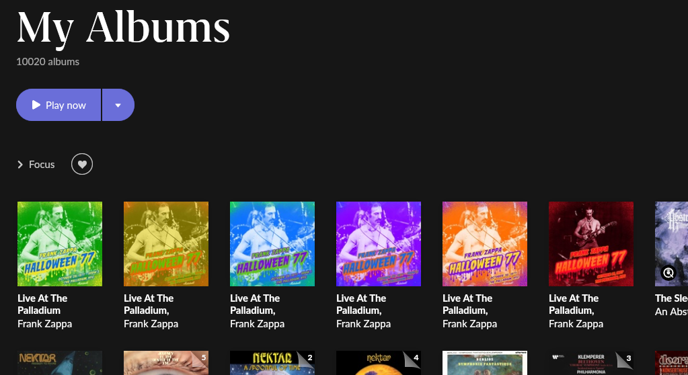688x375 pixels.
Task: Open the orange Halloween 77 album cover
Action: point(484,244)
